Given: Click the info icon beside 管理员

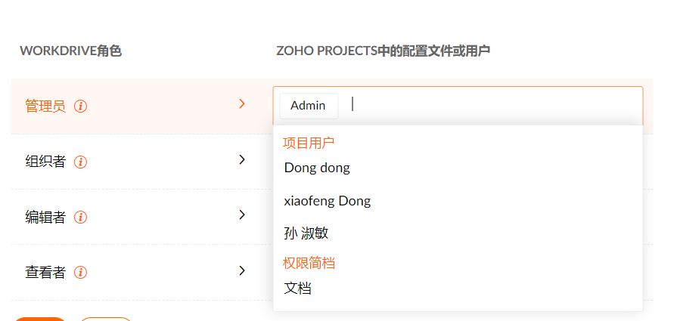Looking at the screenshot, I should coord(81,106).
